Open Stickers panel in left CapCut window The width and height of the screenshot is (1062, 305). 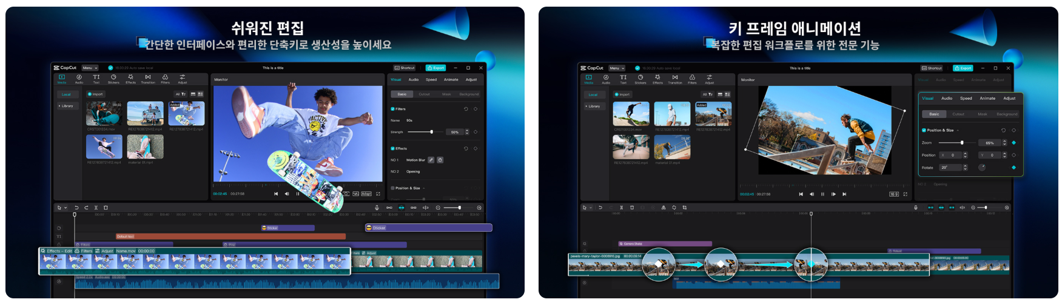point(113,79)
